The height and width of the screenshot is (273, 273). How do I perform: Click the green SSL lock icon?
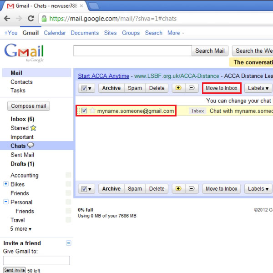[44, 19]
